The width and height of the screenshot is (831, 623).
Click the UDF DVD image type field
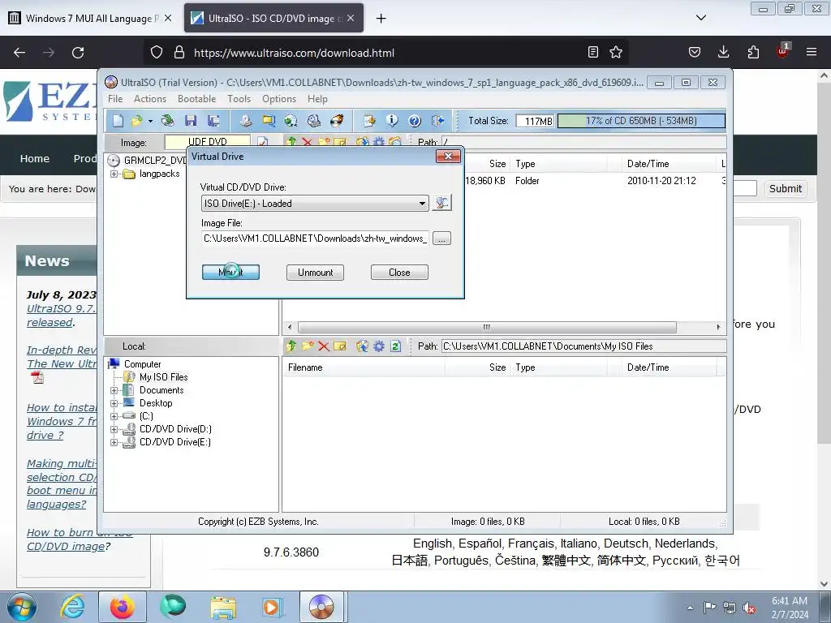pyautogui.click(x=207, y=141)
